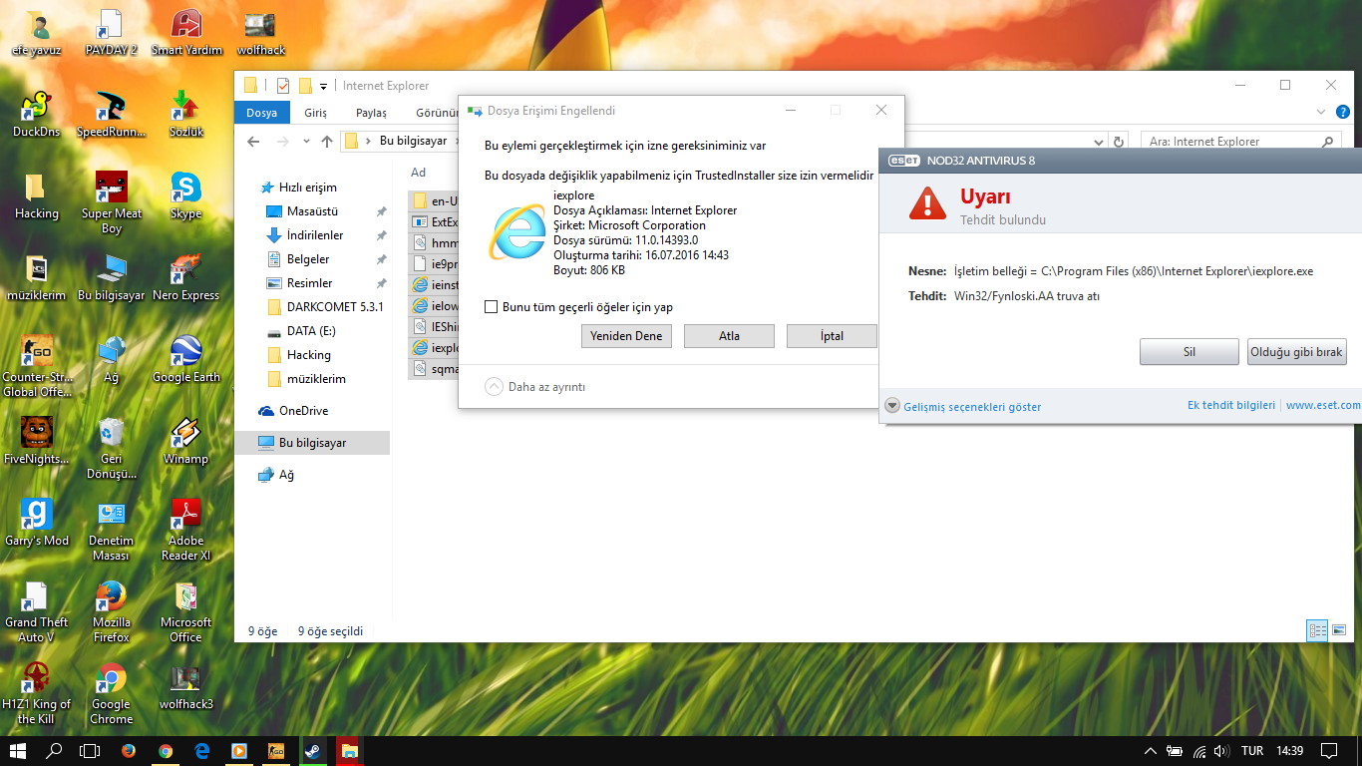
Task: Select the H1Z1 King of the Kill icon
Action: coord(37,692)
